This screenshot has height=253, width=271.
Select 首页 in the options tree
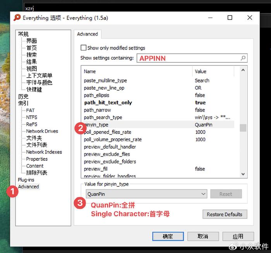click(32, 48)
